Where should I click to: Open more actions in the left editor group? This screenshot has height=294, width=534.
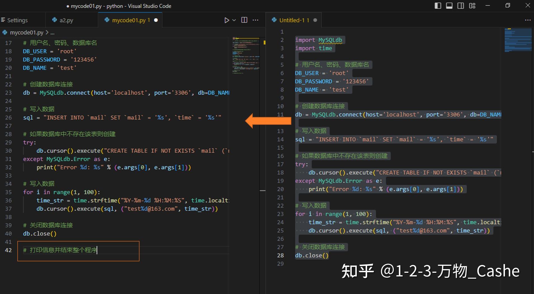click(x=256, y=20)
